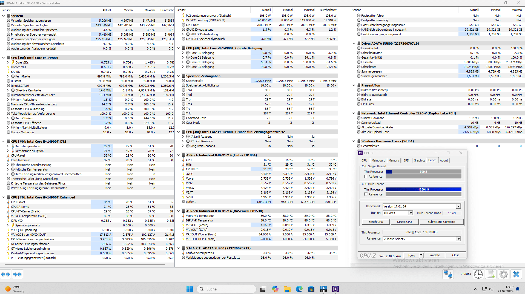The image size is (525, 294).
Task: Click the Durchschnitt column header in middle panel
Action: tap(328, 10)
